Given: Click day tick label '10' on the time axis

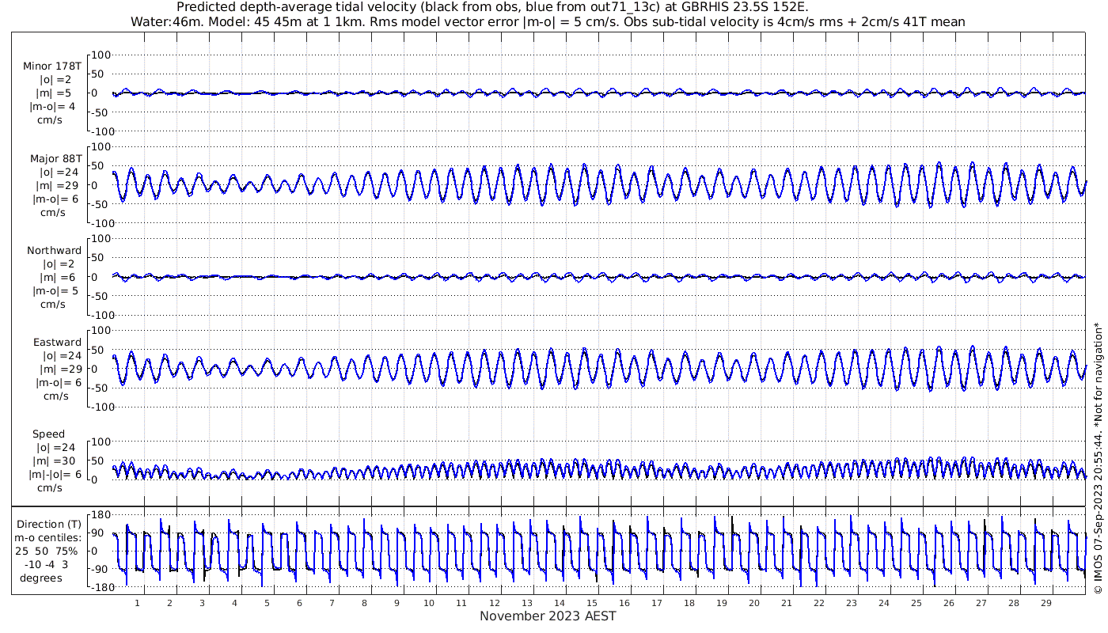Looking at the screenshot, I should tap(429, 603).
